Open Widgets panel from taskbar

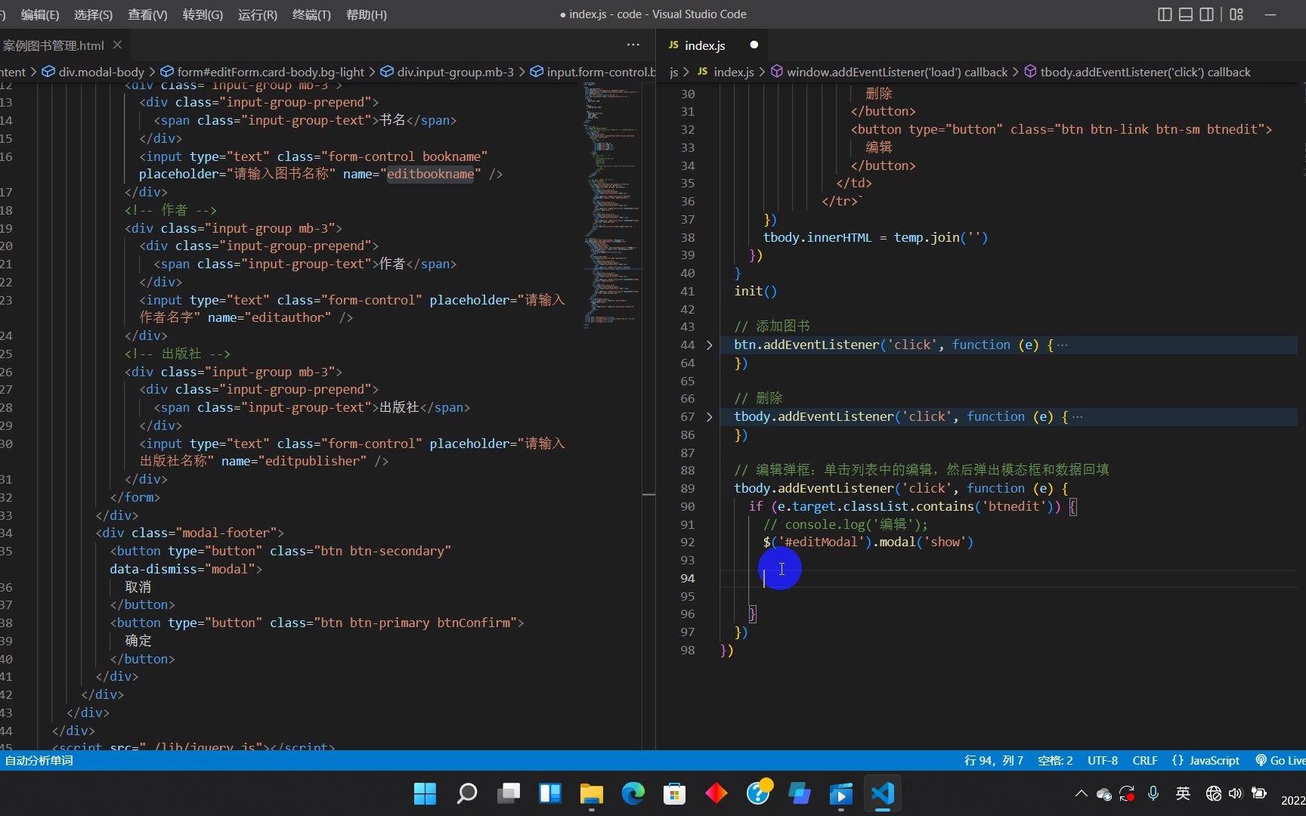[x=549, y=793]
